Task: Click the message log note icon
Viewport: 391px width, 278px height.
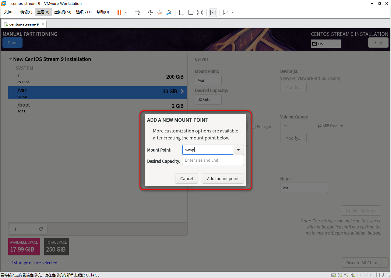Action: click(381, 275)
